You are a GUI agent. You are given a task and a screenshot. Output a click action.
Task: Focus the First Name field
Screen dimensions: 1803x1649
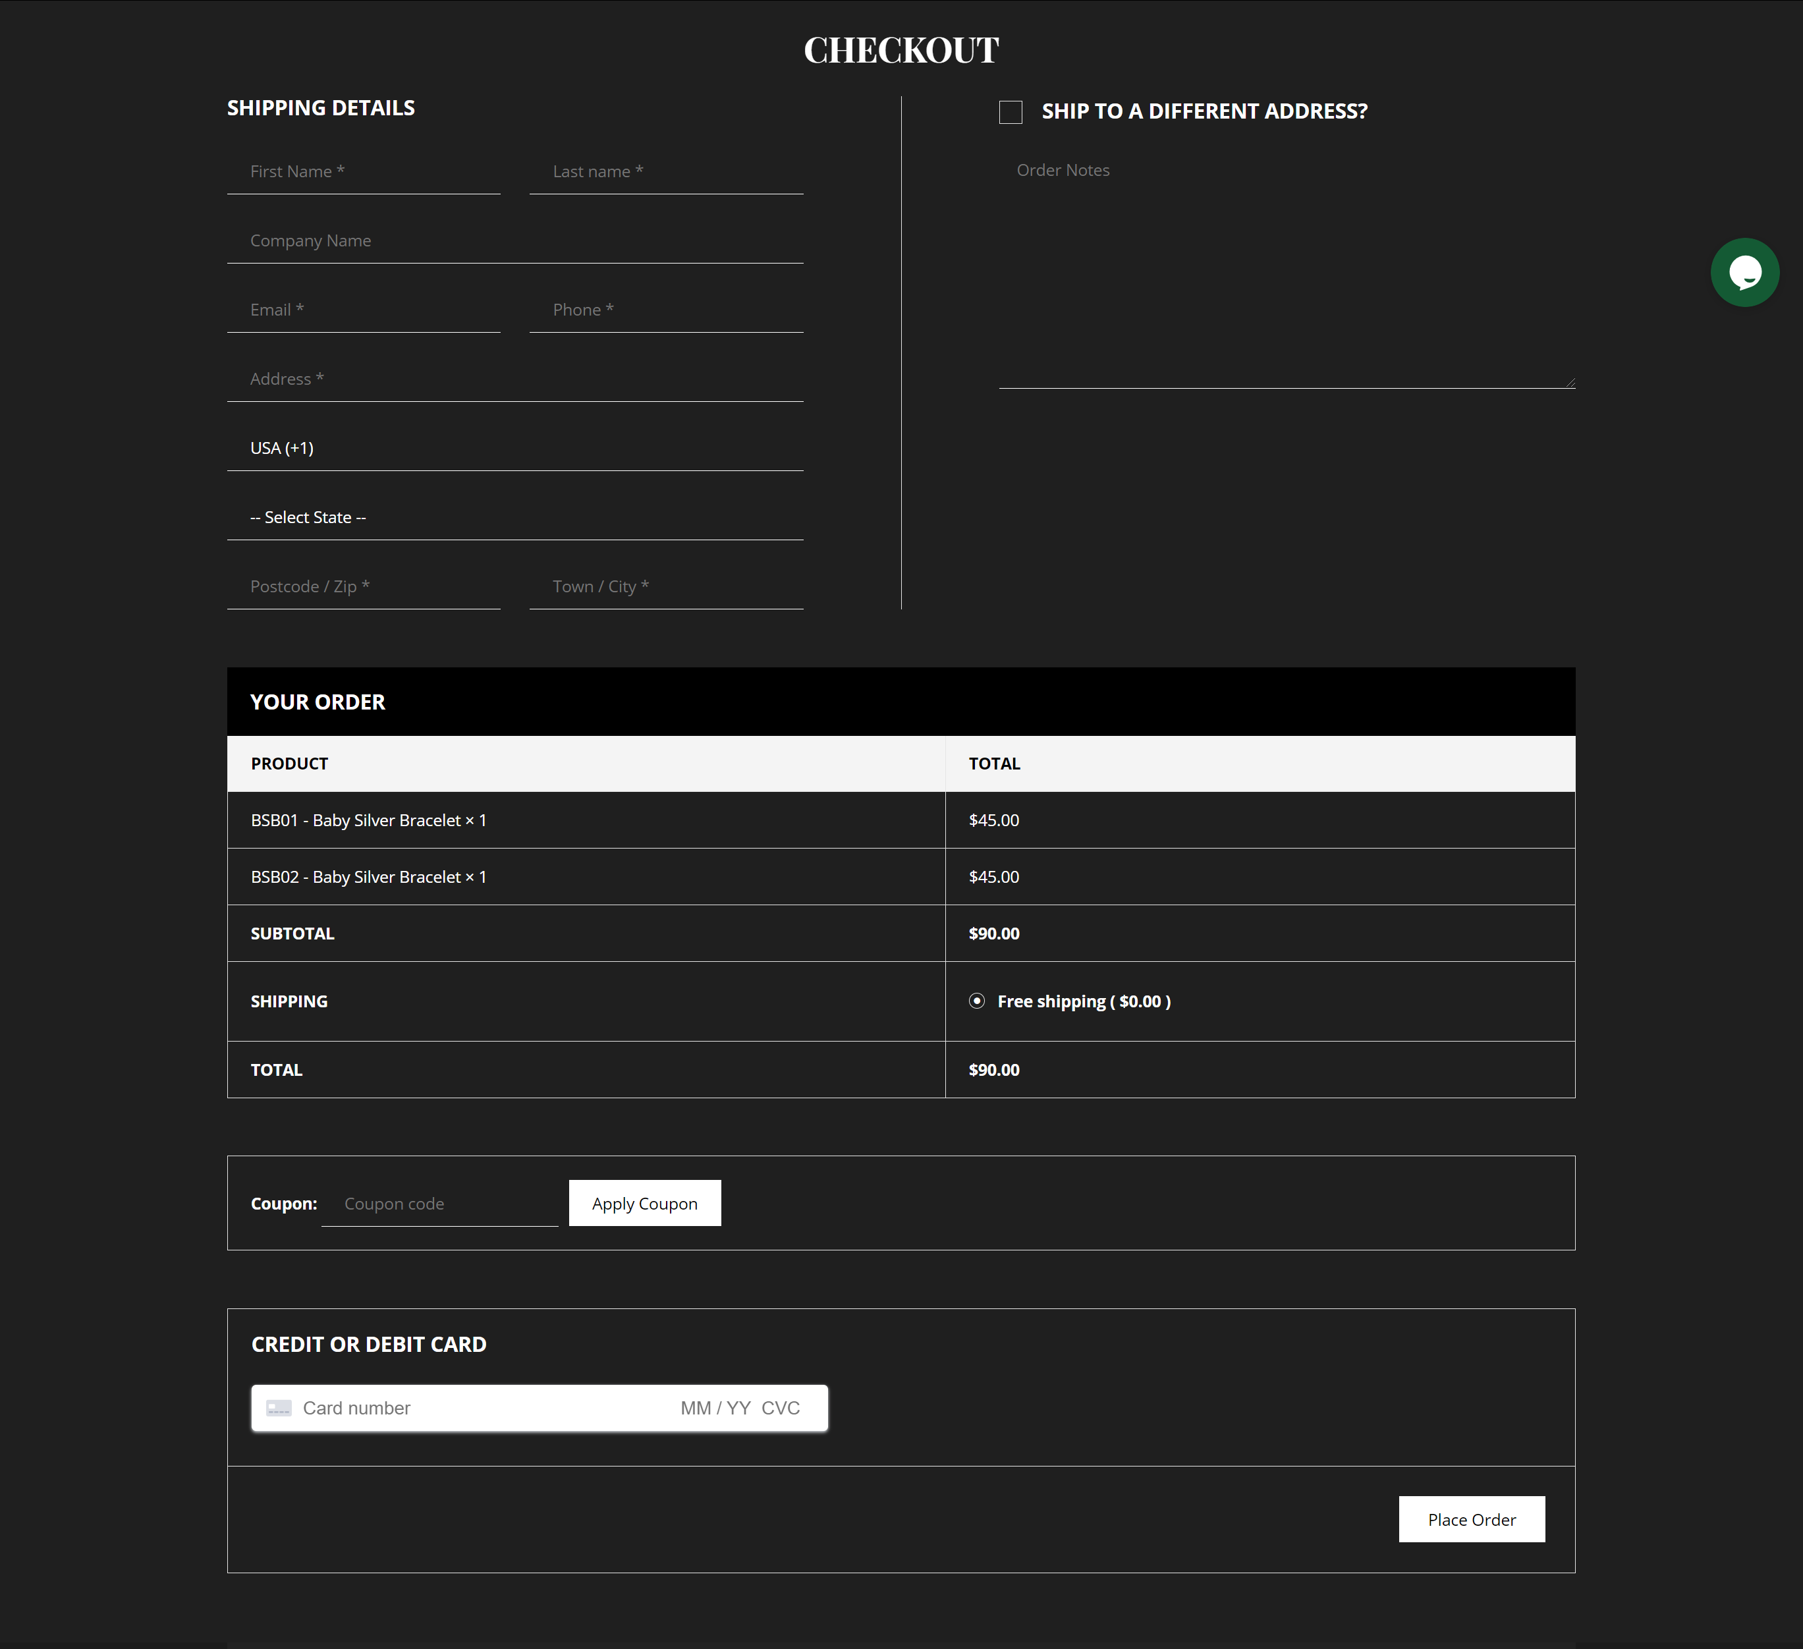pos(363,172)
